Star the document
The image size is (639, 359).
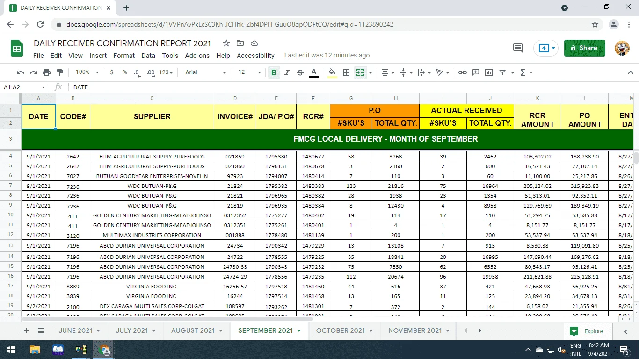click(x=226, y=43)
